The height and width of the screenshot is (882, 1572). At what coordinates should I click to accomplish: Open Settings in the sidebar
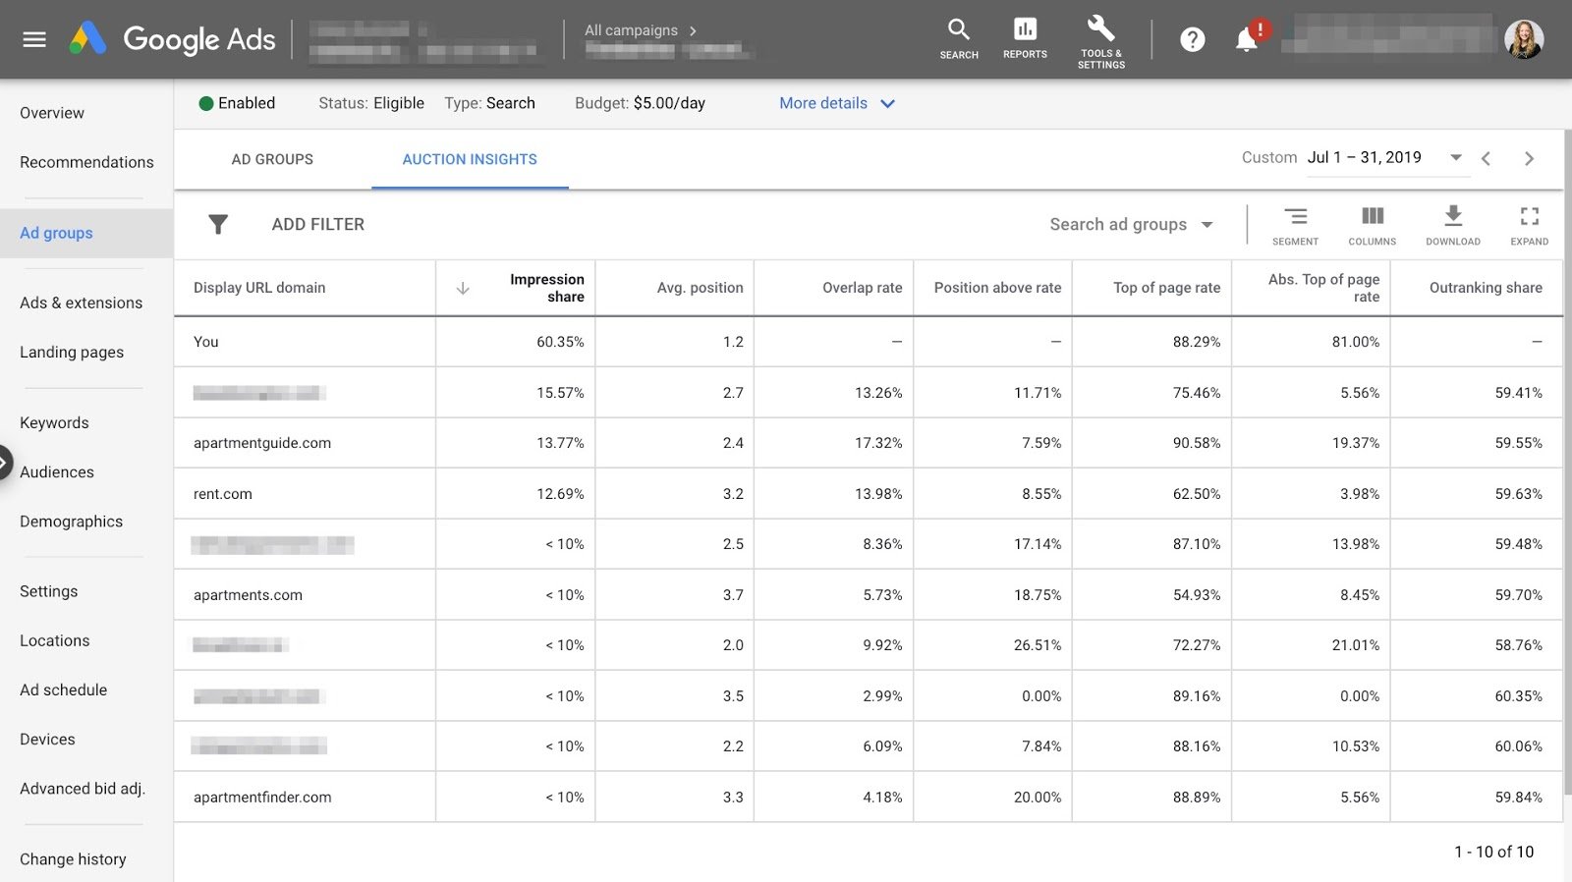[48, 591]
